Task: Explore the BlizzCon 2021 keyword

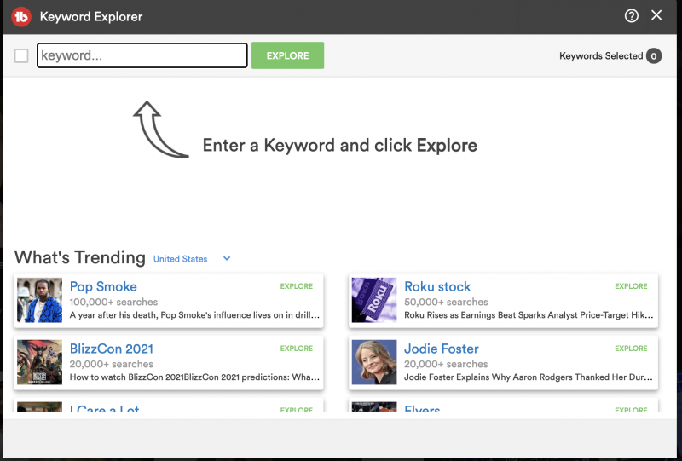Action: point(296,349)
